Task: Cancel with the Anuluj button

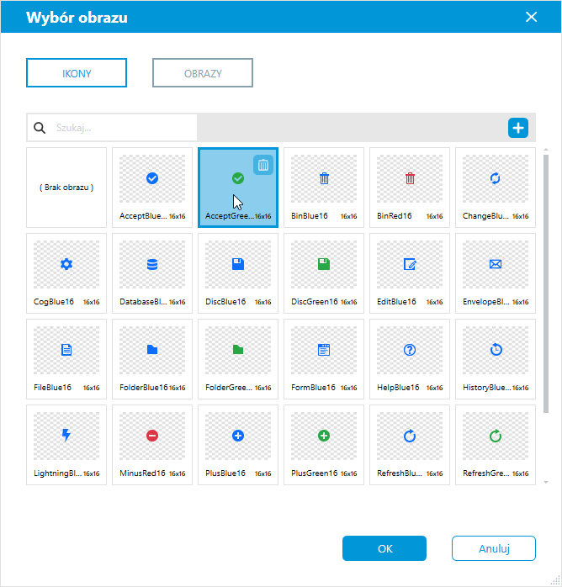Action: point(494,548)
